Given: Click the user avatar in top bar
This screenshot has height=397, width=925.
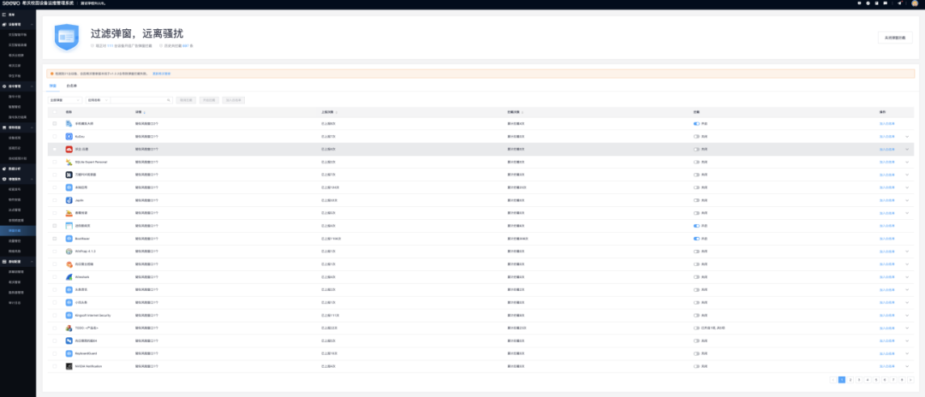Looking at the screenshot, I should 913,3.
